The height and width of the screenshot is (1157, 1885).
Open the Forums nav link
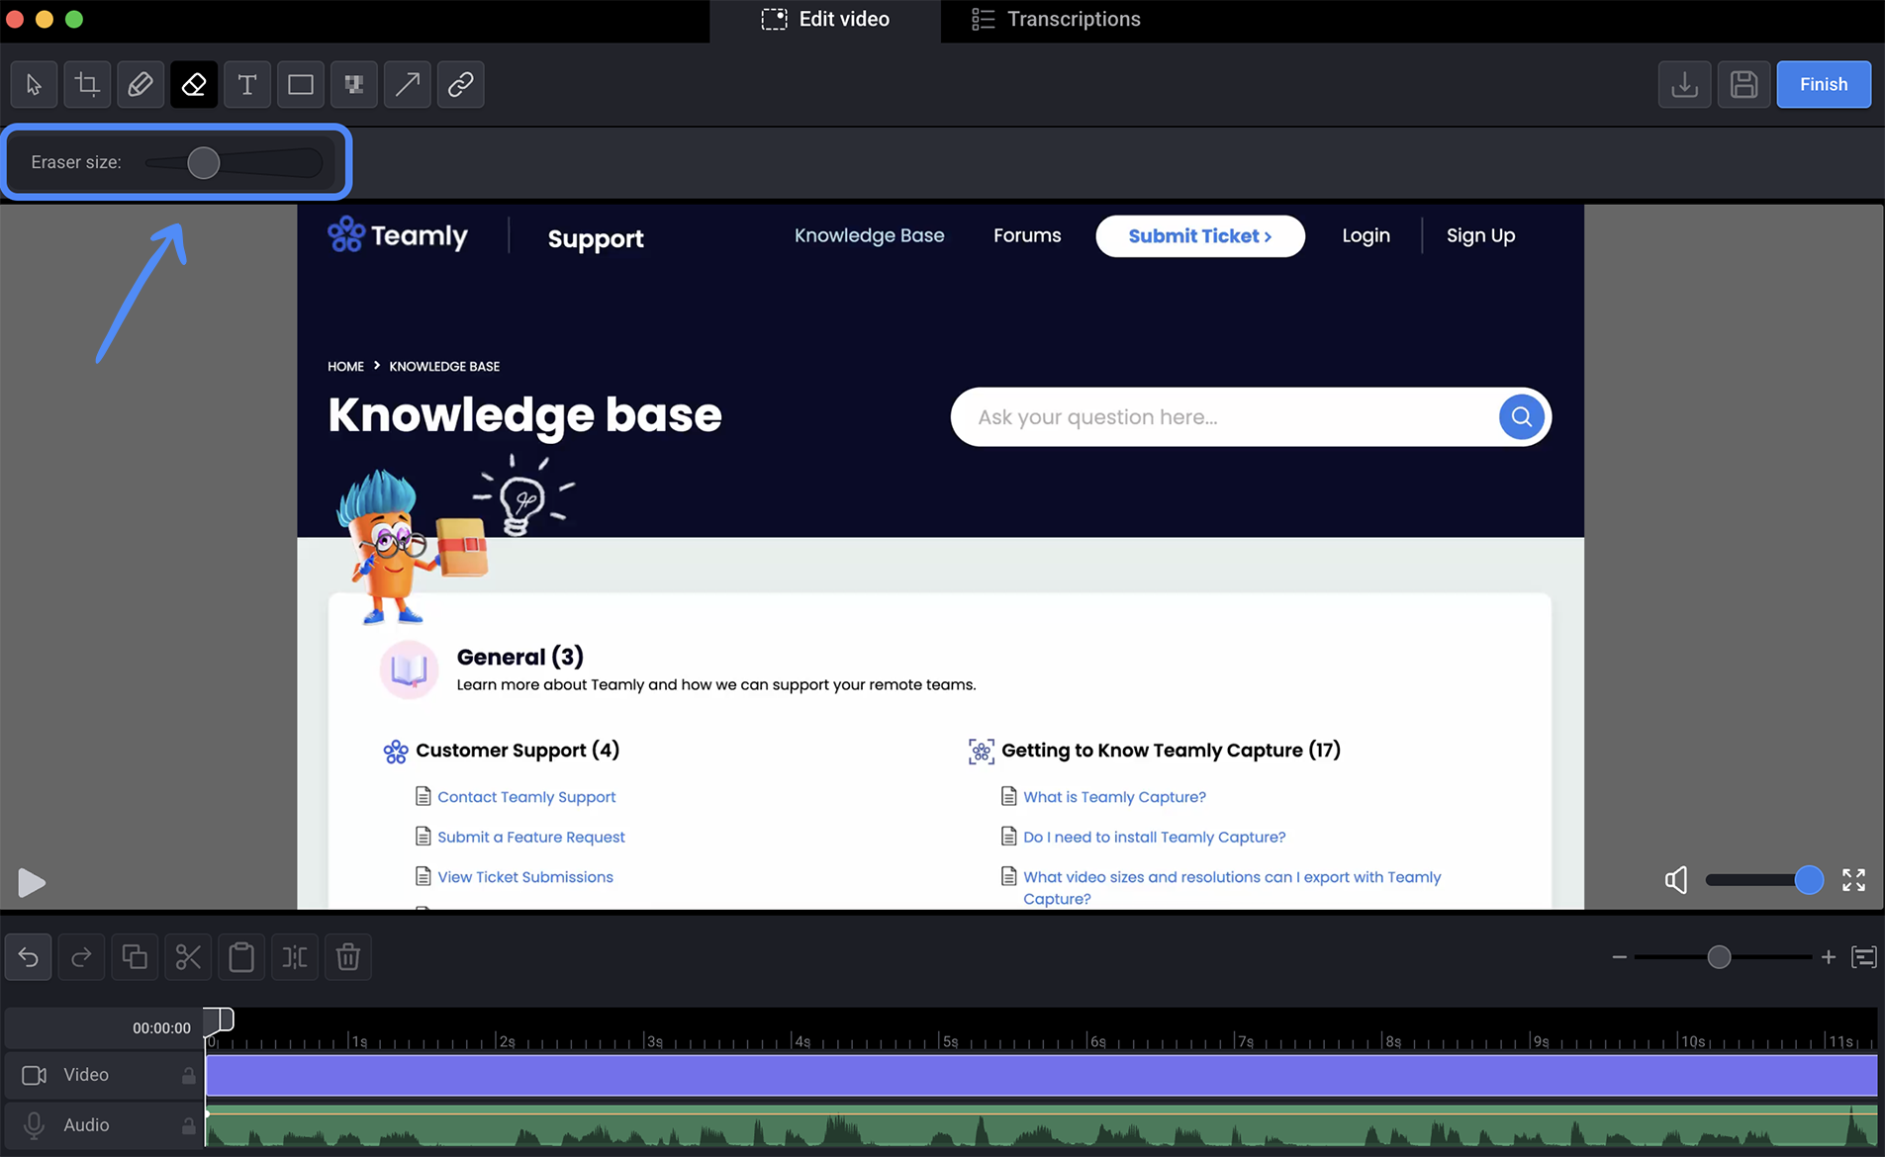(x=1027, y=235)
